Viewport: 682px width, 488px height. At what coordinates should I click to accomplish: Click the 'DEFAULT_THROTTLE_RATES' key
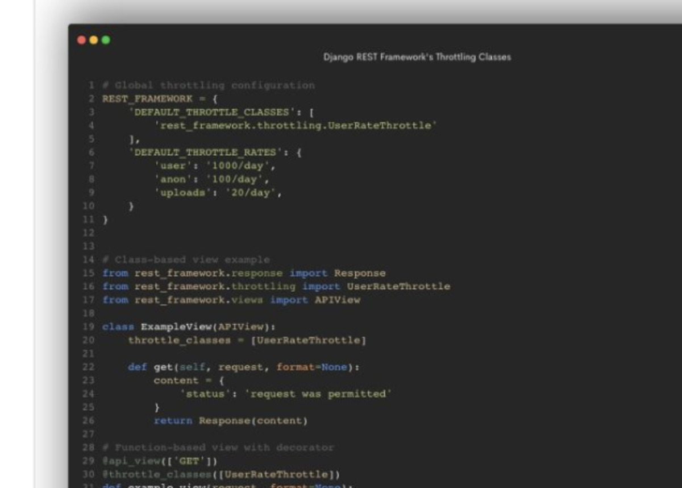pos(205,152)
